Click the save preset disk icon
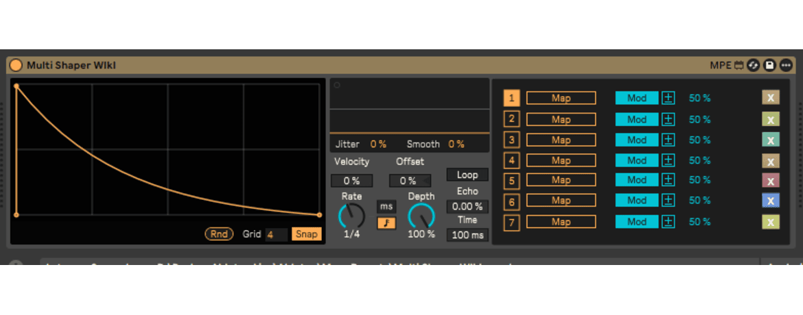Screen dimensions: 803x315 (x=769, y=66)
